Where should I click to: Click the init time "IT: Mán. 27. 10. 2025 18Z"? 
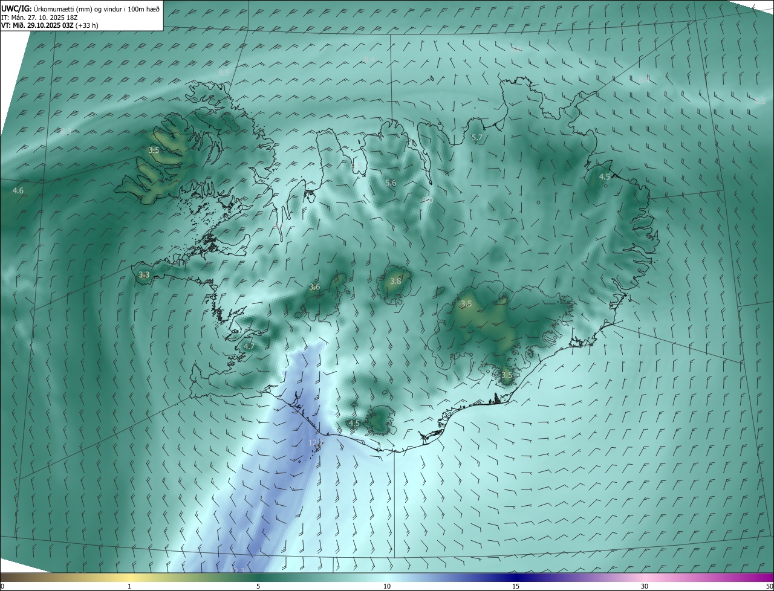click(39, 17)
